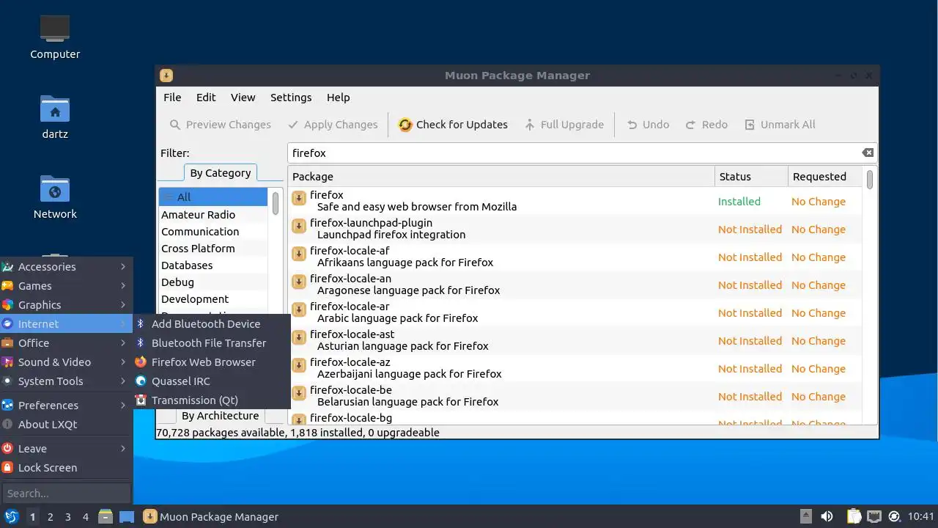Click the firefox-locale-ar package icon
Screen dimensions: 938x528
point(299,309)
